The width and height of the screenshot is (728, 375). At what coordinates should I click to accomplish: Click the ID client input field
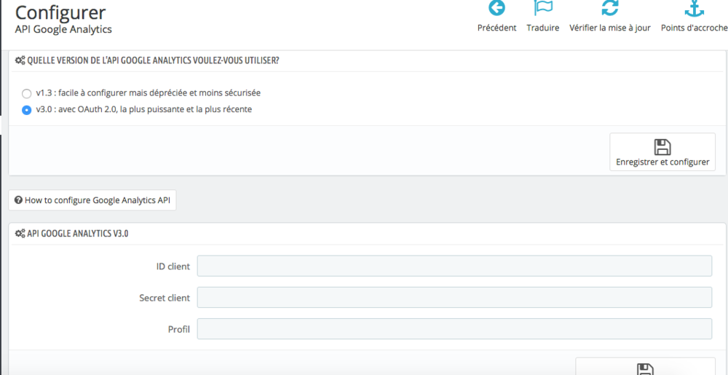click(x=454, y=266)
